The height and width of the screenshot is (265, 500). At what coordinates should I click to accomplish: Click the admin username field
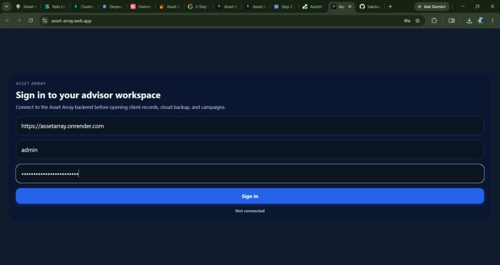click(x=250, y=150)
